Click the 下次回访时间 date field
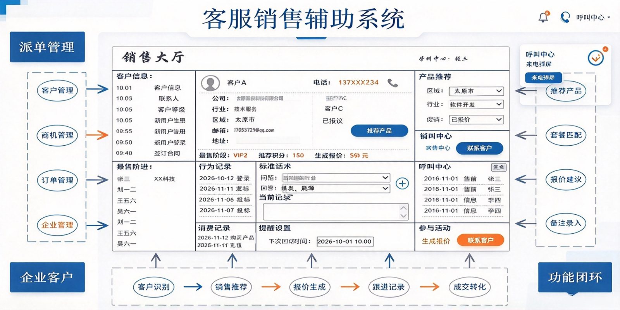The height and width of the screenshot is (310, 620). [345, 241]
